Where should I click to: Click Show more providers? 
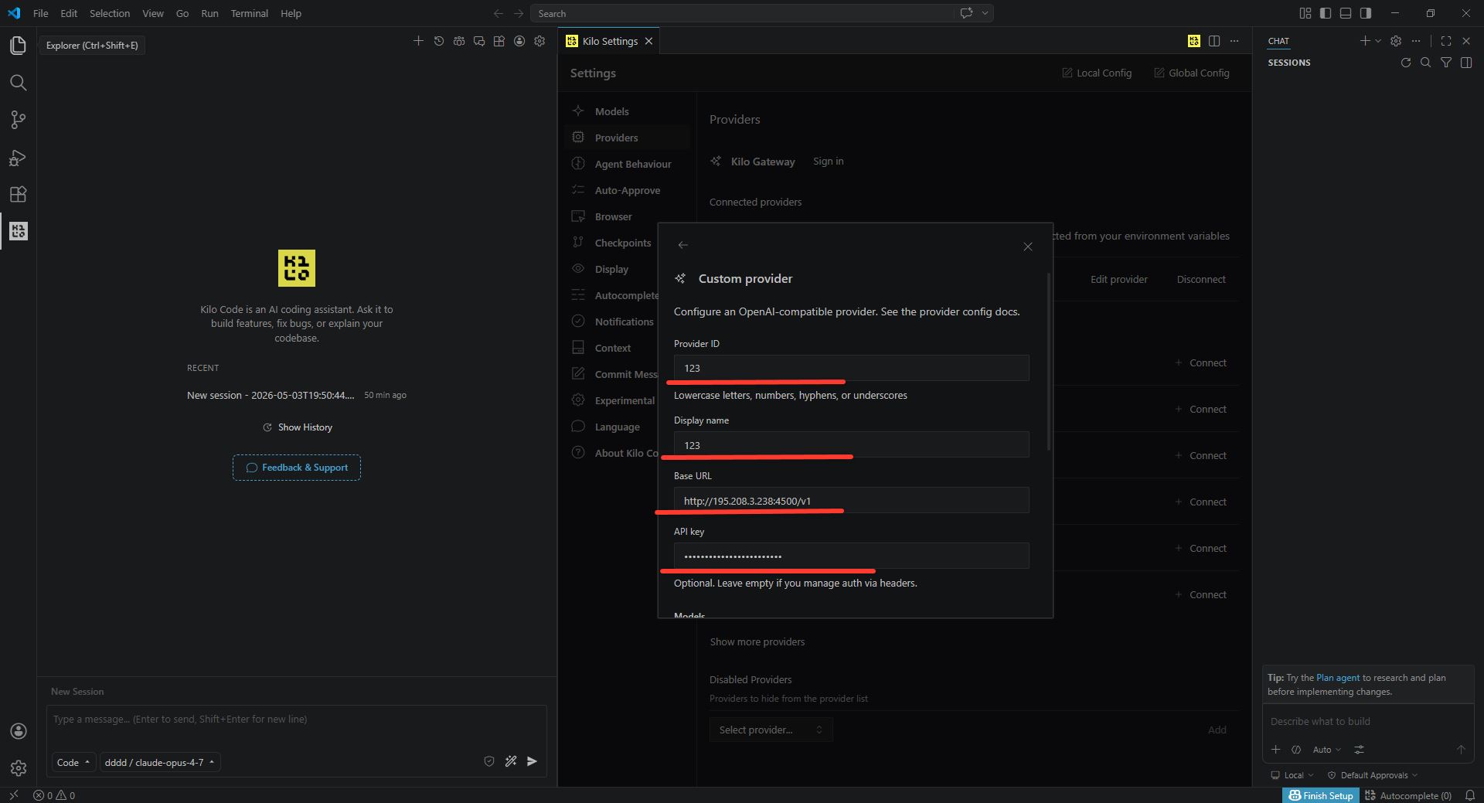coord(757,641)
